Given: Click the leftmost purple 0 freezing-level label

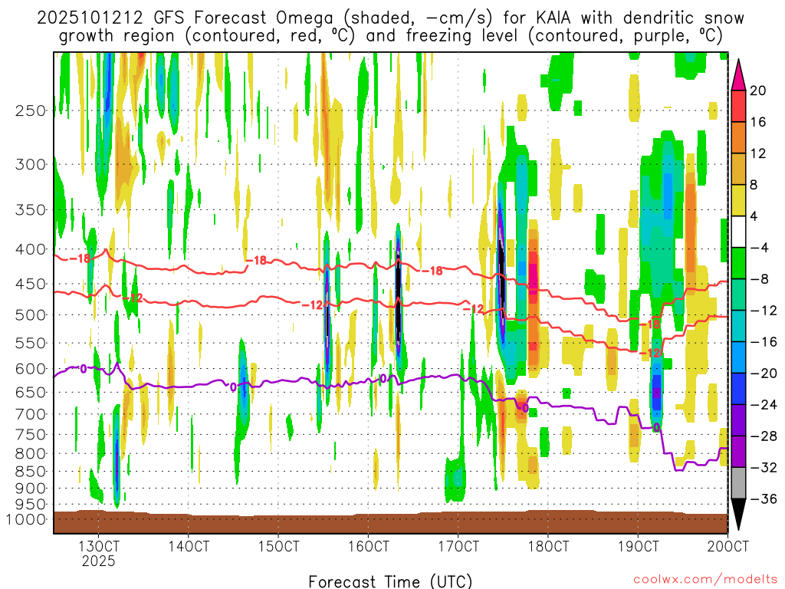Looking at the screenshot, I should pos(83,369).
